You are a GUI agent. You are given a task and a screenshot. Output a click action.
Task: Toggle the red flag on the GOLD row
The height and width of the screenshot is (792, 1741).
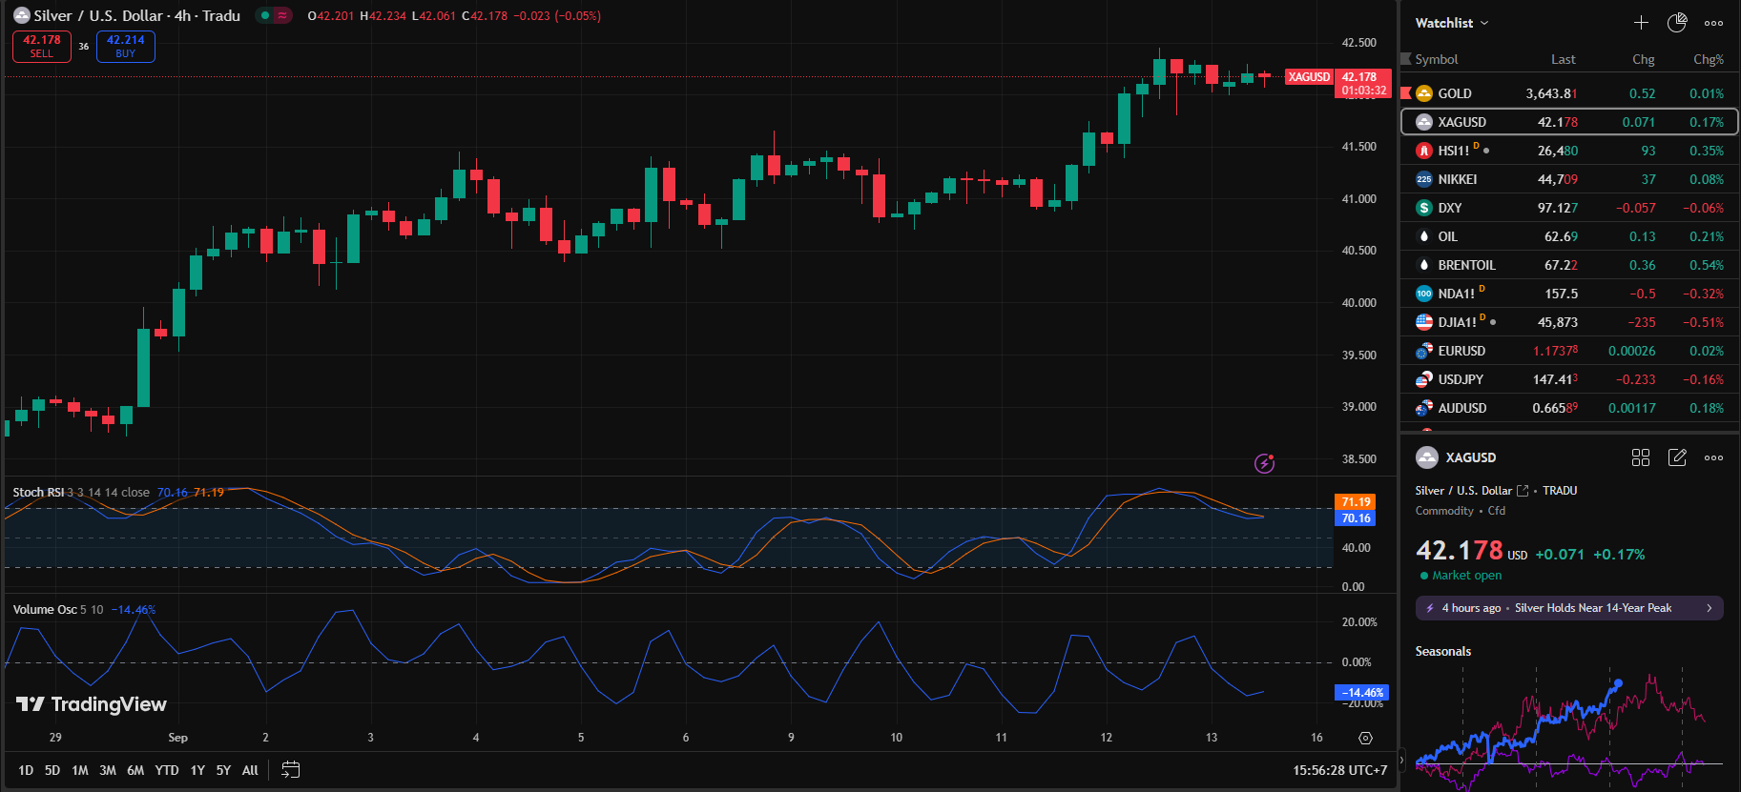pyautogui.click(x=1405, y=93)
